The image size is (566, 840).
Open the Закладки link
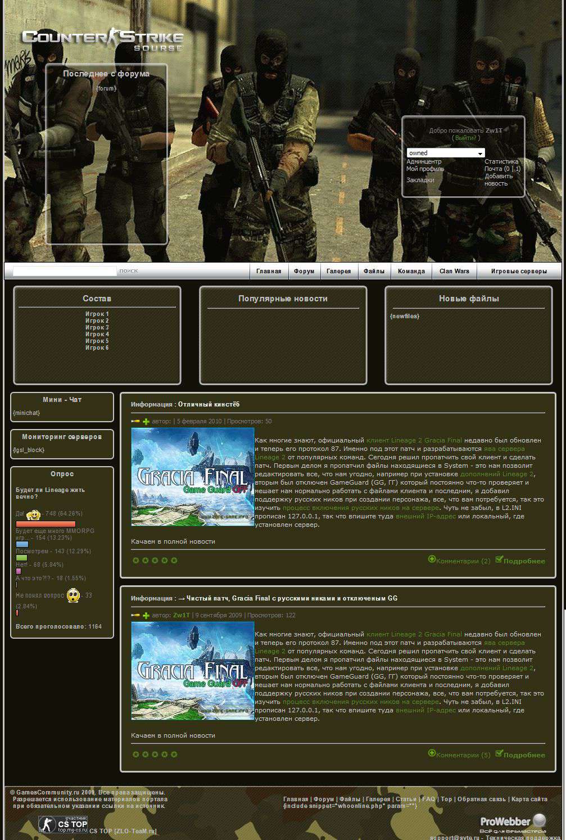[x=420, y=180]
